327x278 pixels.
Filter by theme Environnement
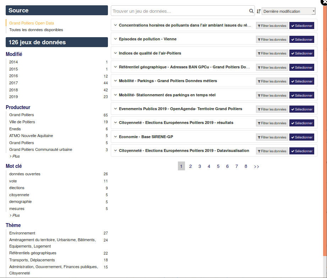[58, 233]
